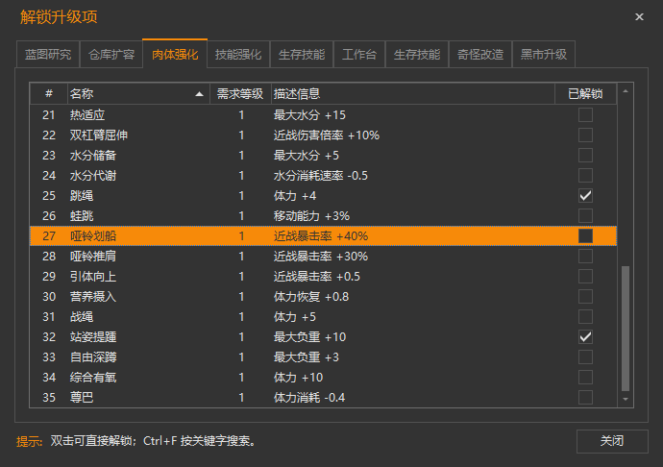Go to the 奇怪改造 tab
The image size is (663, 467).
coord(479,55)
